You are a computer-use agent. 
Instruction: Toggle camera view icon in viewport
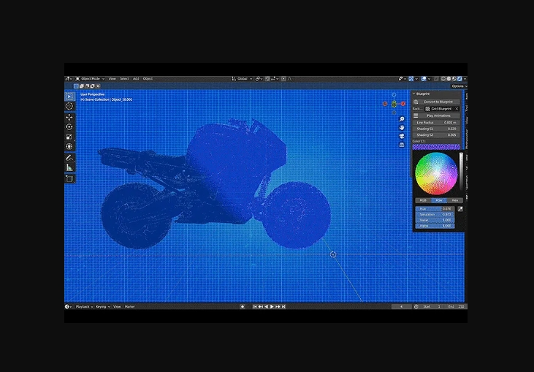point(402,136)
